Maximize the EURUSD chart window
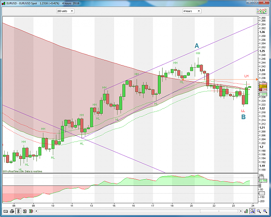 point(256,2)
